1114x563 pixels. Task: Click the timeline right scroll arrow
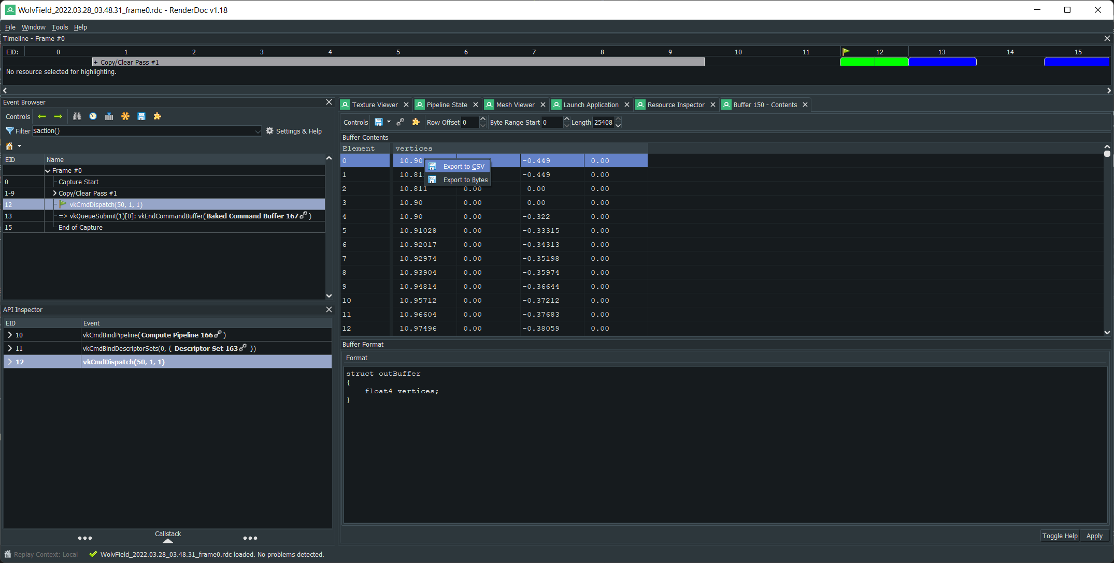1108,90
